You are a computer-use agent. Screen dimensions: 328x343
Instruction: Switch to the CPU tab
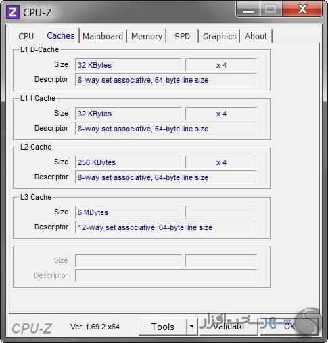point(26,36)
